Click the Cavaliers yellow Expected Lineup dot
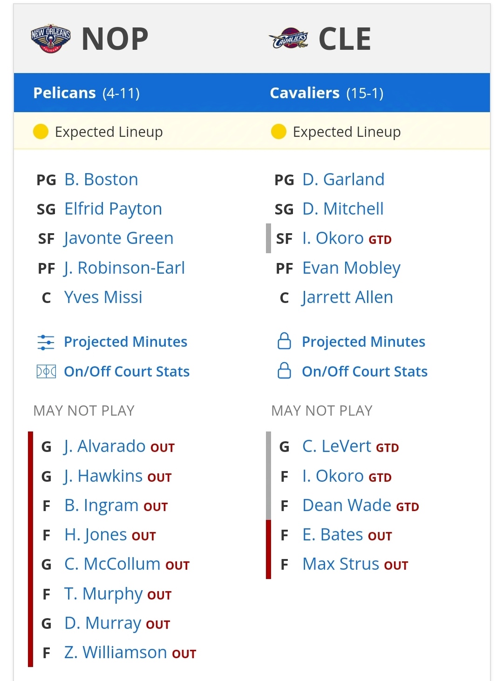Image resolution: width=503 pixels, height=681 pixels. coord(279,132)
